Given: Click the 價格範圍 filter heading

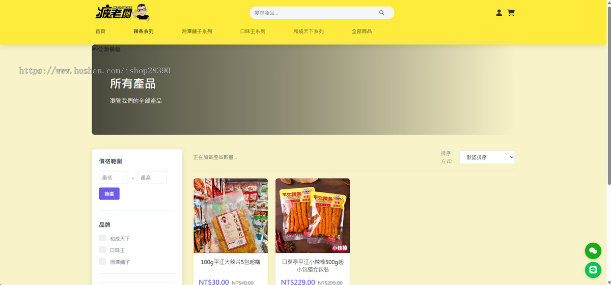Looking at the screenshot, I should 110,161.
